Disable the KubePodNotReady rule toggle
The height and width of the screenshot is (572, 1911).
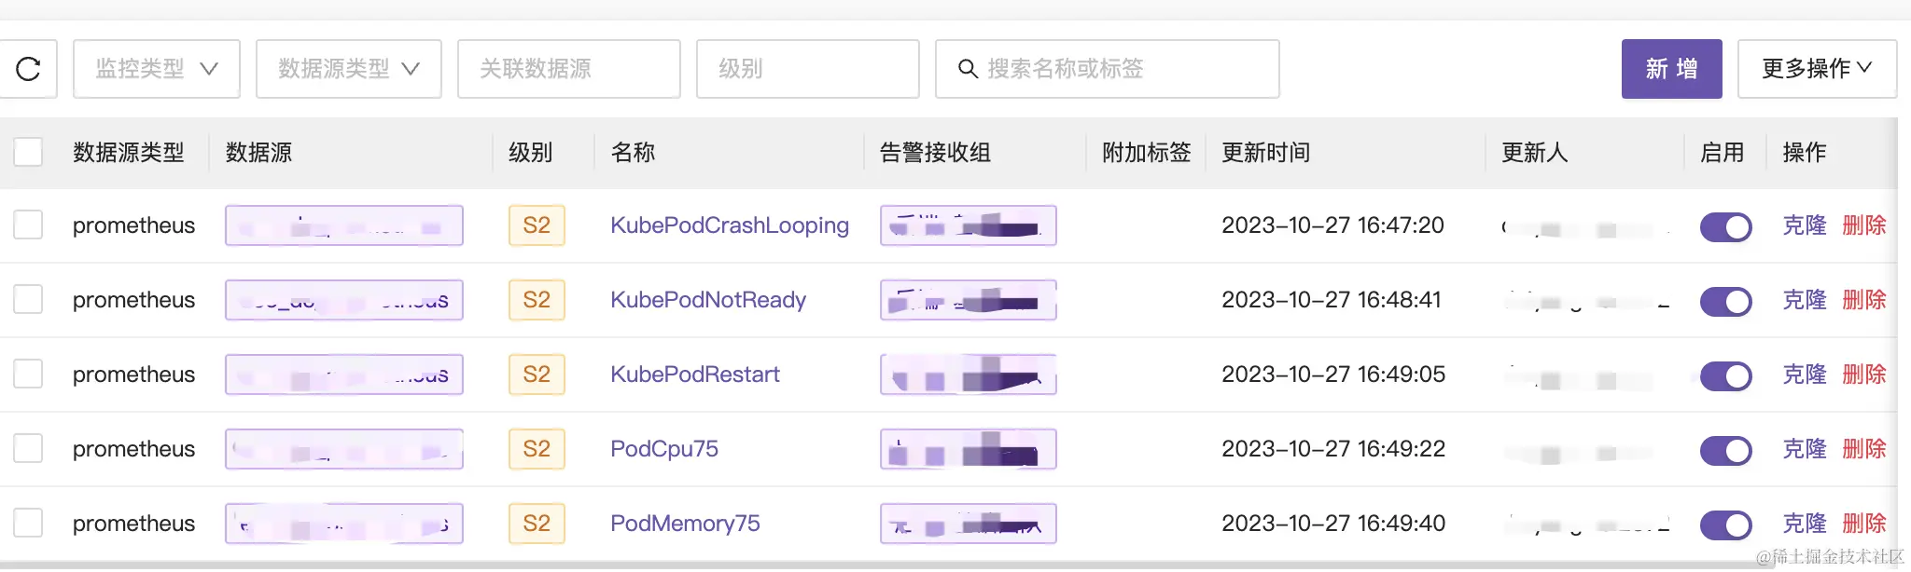coord(1725,301)
